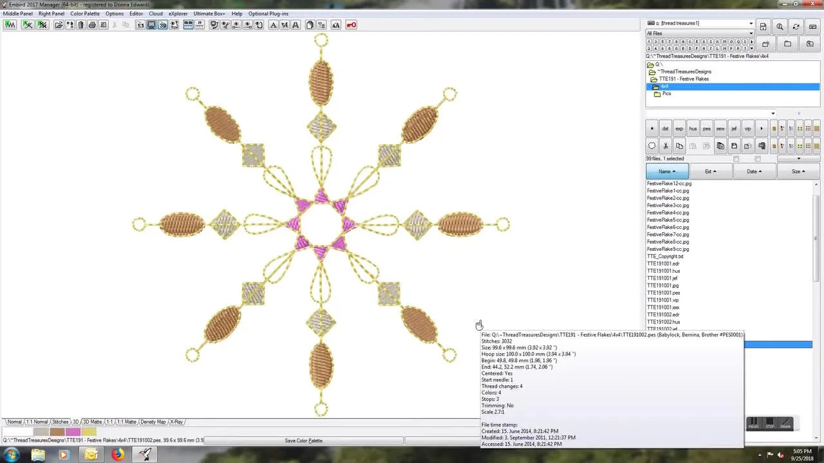The height and width of the screenshot is (463, 824).
Task: Toggle the jef format filter button
Action: pyautogui.click(x=734, y=129)
